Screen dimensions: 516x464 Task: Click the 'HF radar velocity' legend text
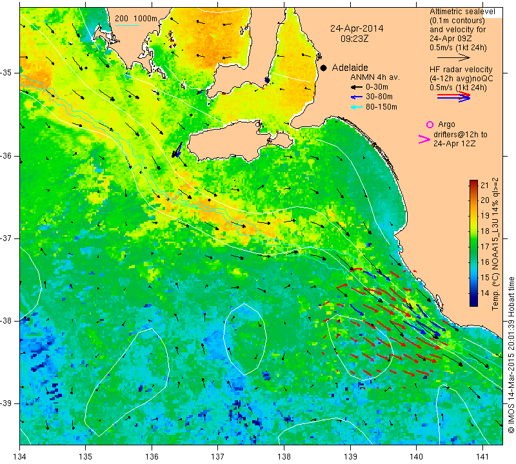tap(461, 70)
